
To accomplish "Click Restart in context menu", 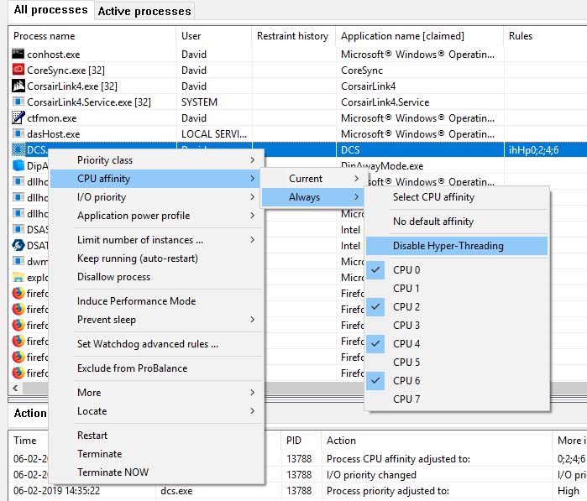I will 156,436.
